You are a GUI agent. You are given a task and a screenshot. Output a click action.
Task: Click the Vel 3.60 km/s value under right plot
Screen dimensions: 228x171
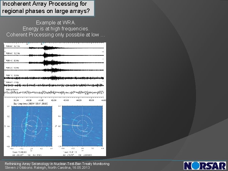coord(85,155)
